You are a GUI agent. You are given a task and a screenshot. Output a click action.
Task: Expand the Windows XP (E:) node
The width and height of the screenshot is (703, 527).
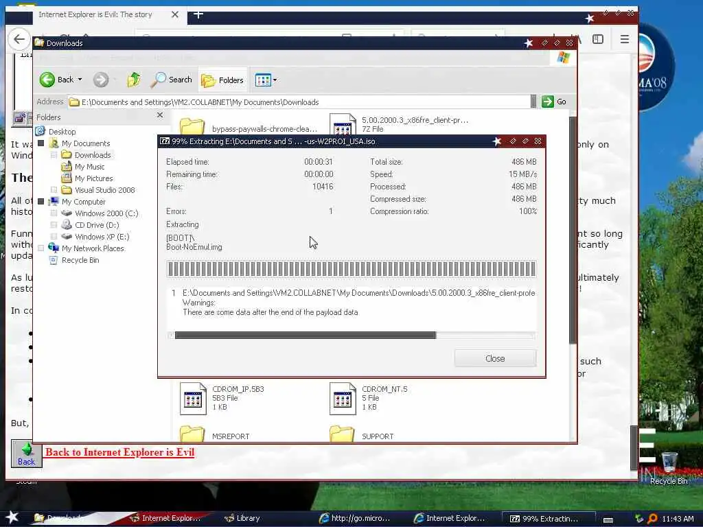[x=54, y=237]
